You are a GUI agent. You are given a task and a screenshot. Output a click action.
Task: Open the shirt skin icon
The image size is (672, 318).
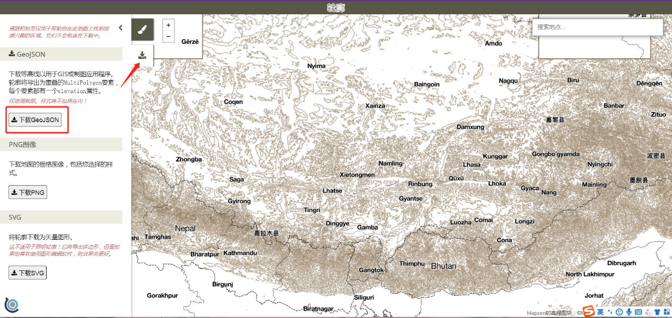657,312
